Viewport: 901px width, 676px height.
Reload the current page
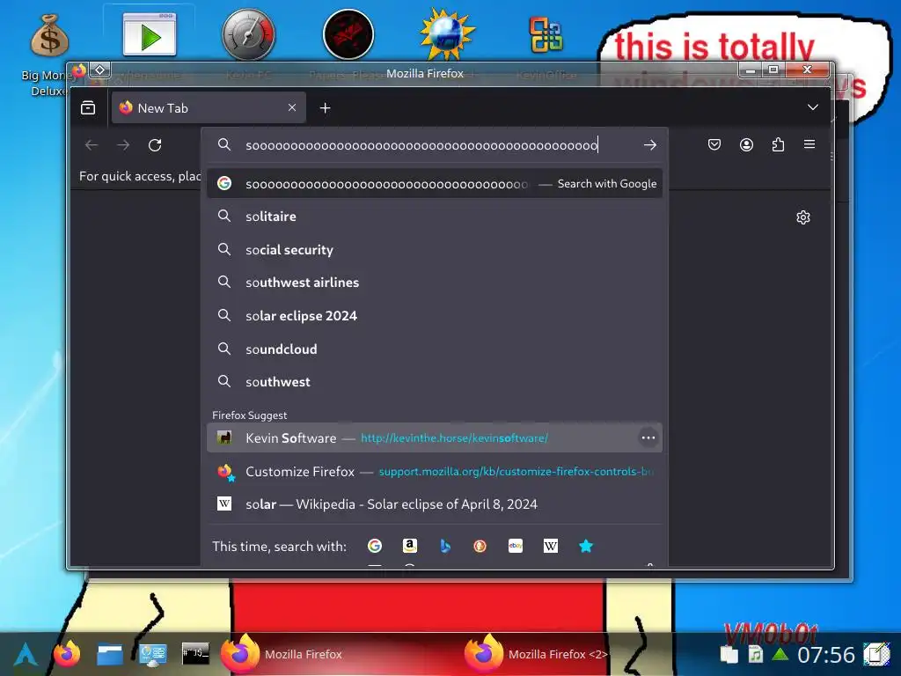[x=155, y=145]
